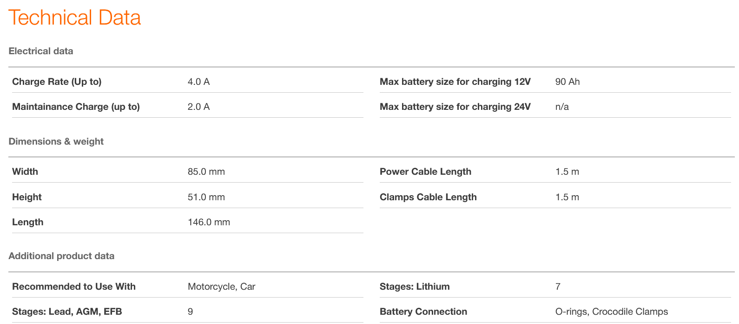Click the Electrical data section title
739x324 pixels.
(41, 51)
